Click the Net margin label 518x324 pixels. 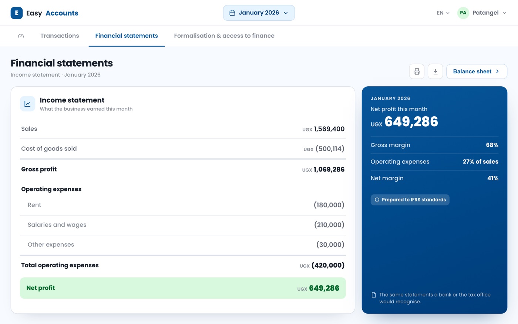point(387,178)
